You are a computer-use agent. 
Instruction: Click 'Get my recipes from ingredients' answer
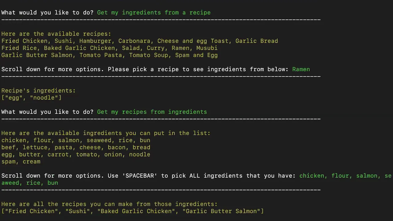click(152, 112)
